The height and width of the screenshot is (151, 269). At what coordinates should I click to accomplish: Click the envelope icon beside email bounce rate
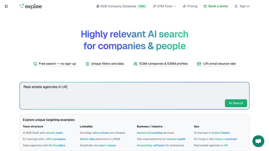tap(199, 64)
